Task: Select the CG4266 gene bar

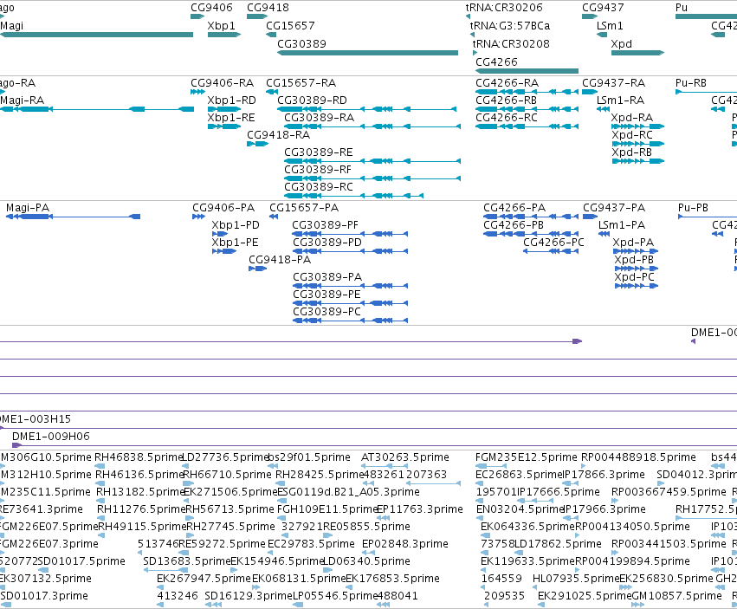Action: [527, 71]
